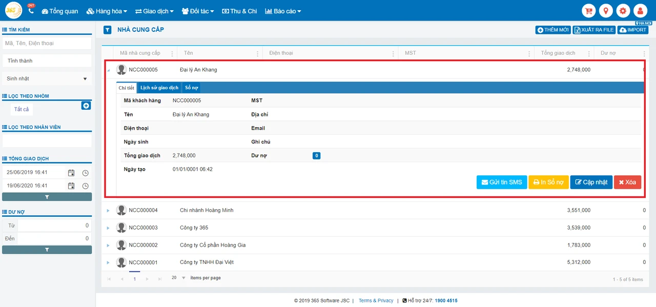Click the Mã, Tên, Điện thoại search field

click(x=47, y=43)
